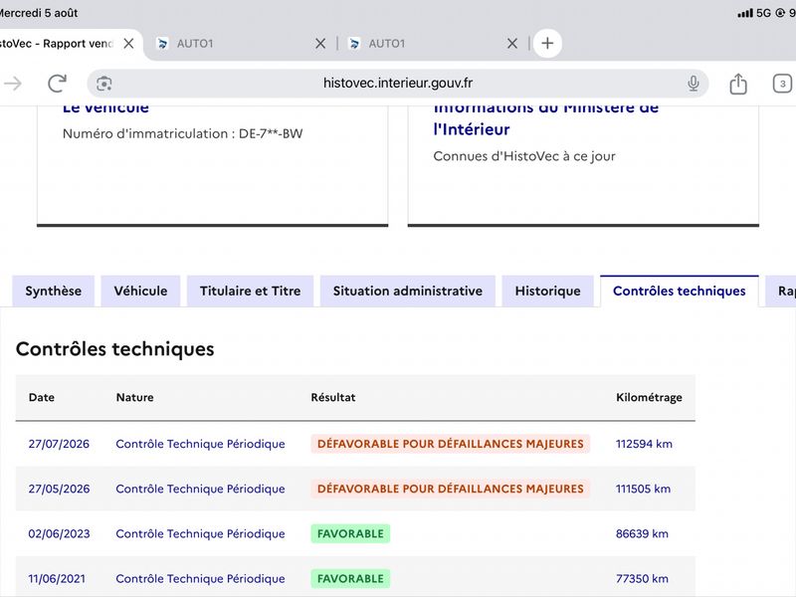Activate voice search microphone icon

(x=693, y=84)
